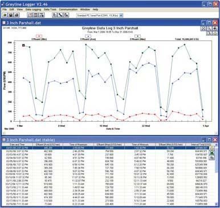This screenshot has height=208, width=220.
Task: Open the Window menu
Action: (x=85, y=9)
